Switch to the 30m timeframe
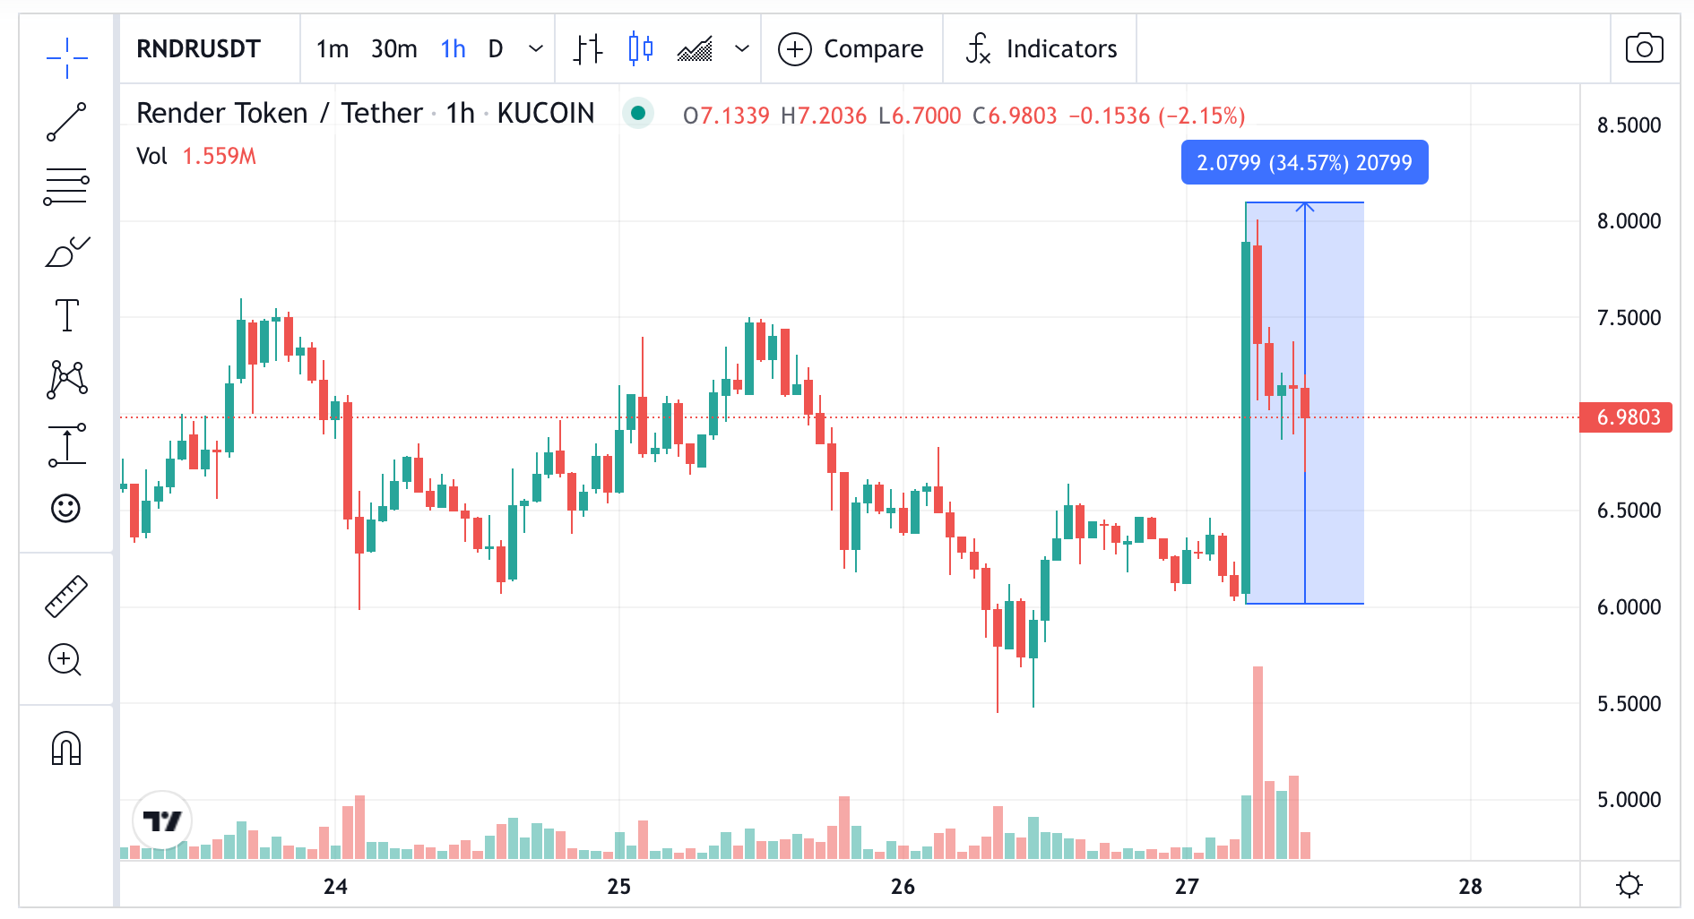 coord(393,48)
